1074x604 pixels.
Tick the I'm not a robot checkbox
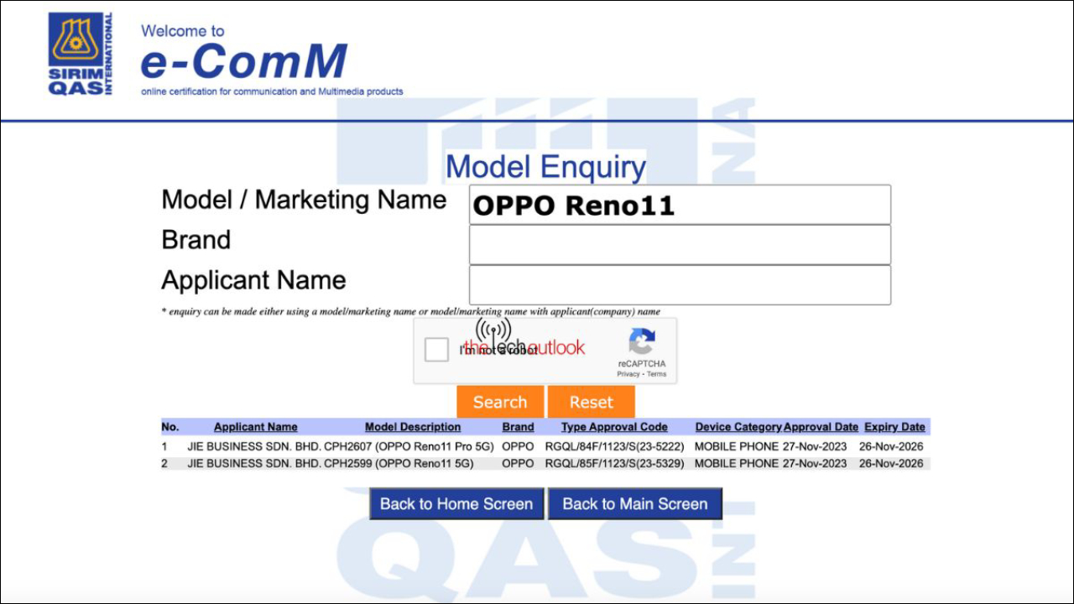tap(436, 350)
